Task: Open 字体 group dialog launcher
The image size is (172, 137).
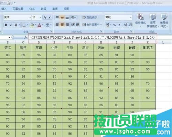Action: 51,31
